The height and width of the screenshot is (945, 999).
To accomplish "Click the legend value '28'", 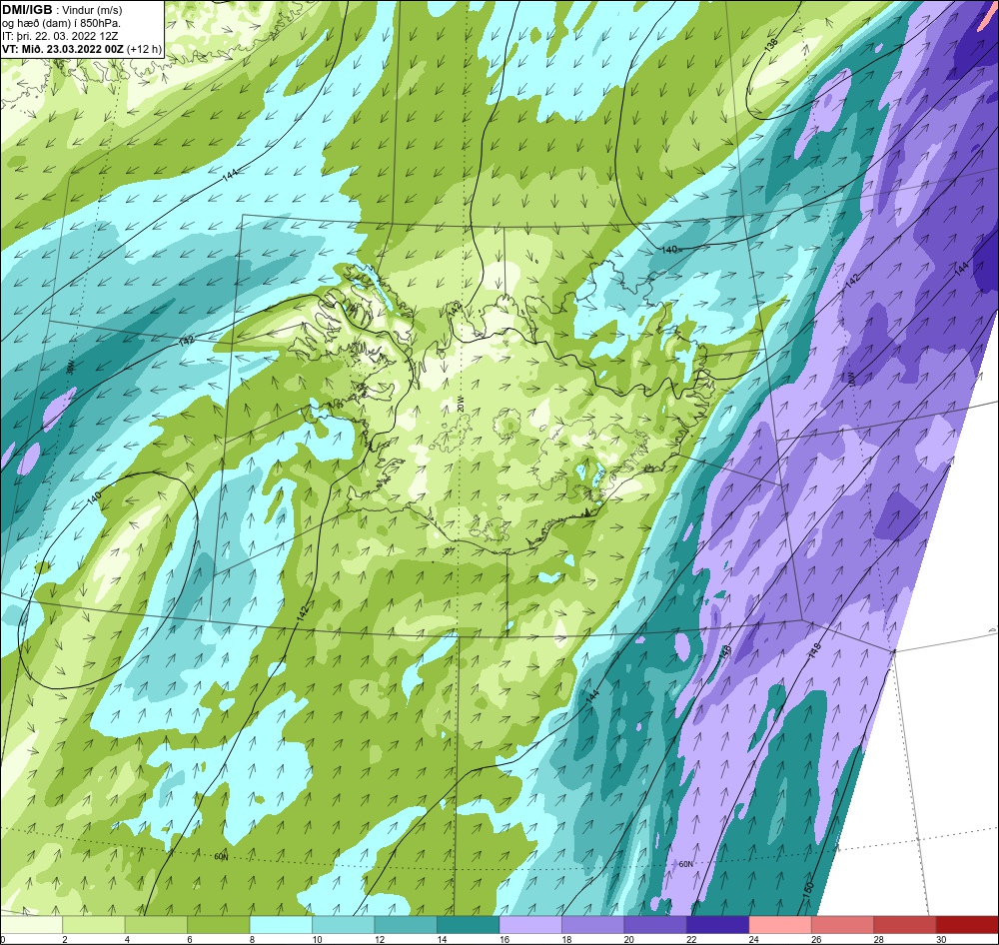I will pos(877,939).
